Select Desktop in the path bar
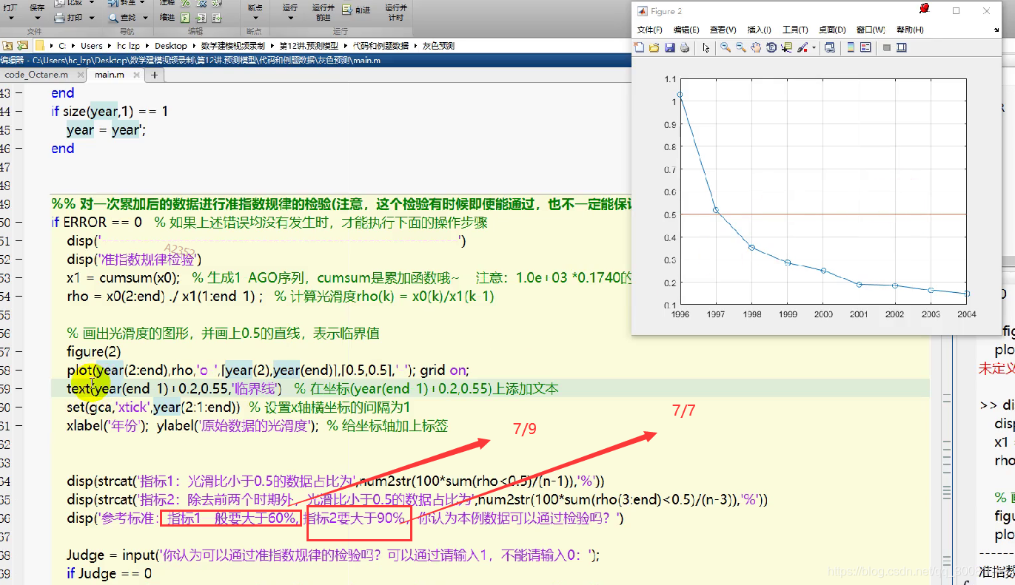Screen dimensions: 1015x585 coord(171,46)
